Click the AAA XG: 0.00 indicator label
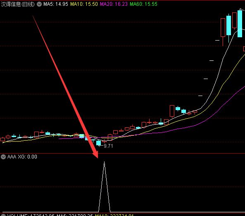Screen dimensions: 245x216 pos(22,157)
